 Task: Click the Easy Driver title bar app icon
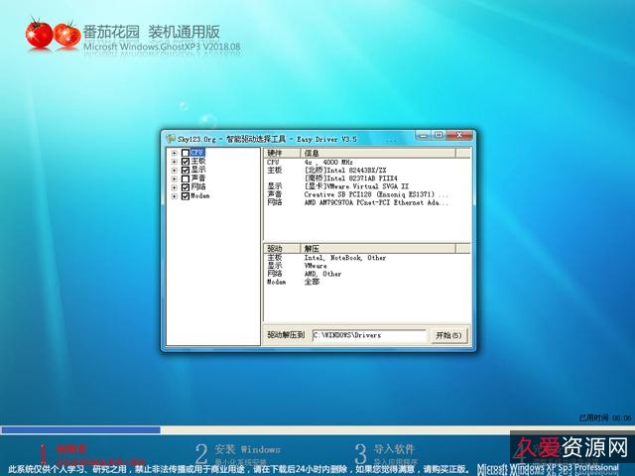pos(171,139)
